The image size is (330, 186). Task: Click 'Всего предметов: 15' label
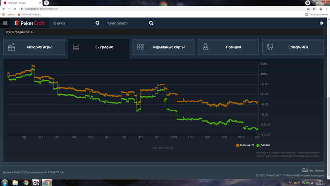point(20,32)
